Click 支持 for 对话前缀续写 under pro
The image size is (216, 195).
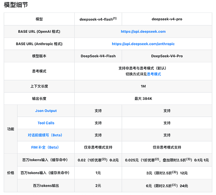[167, 135]
